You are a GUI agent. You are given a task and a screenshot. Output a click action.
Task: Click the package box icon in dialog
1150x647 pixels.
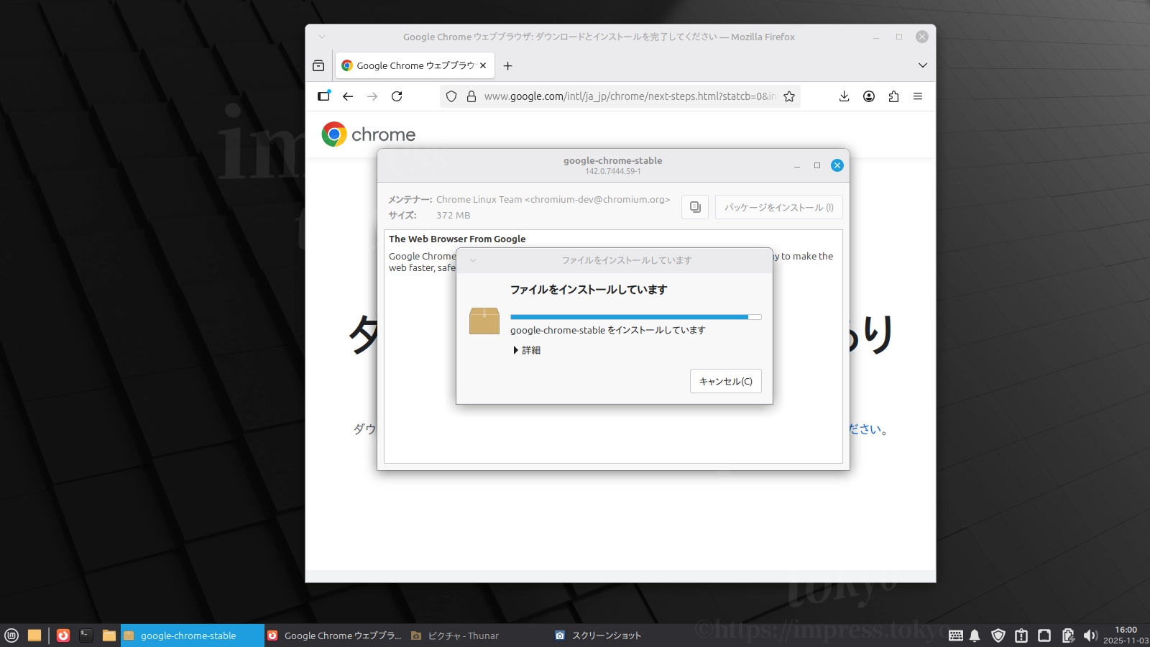click(484, 321)
